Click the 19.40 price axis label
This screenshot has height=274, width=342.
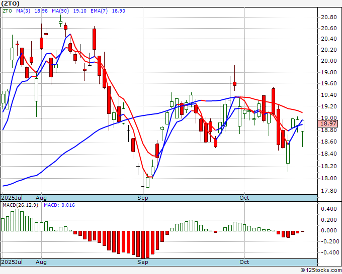(x=329, y=95)
